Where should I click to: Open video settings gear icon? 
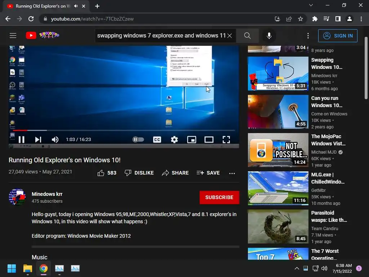(x=174, y=140)
